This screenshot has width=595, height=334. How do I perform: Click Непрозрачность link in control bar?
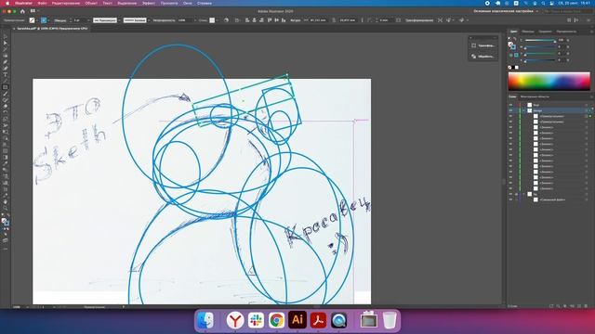[x=164, y=20]
